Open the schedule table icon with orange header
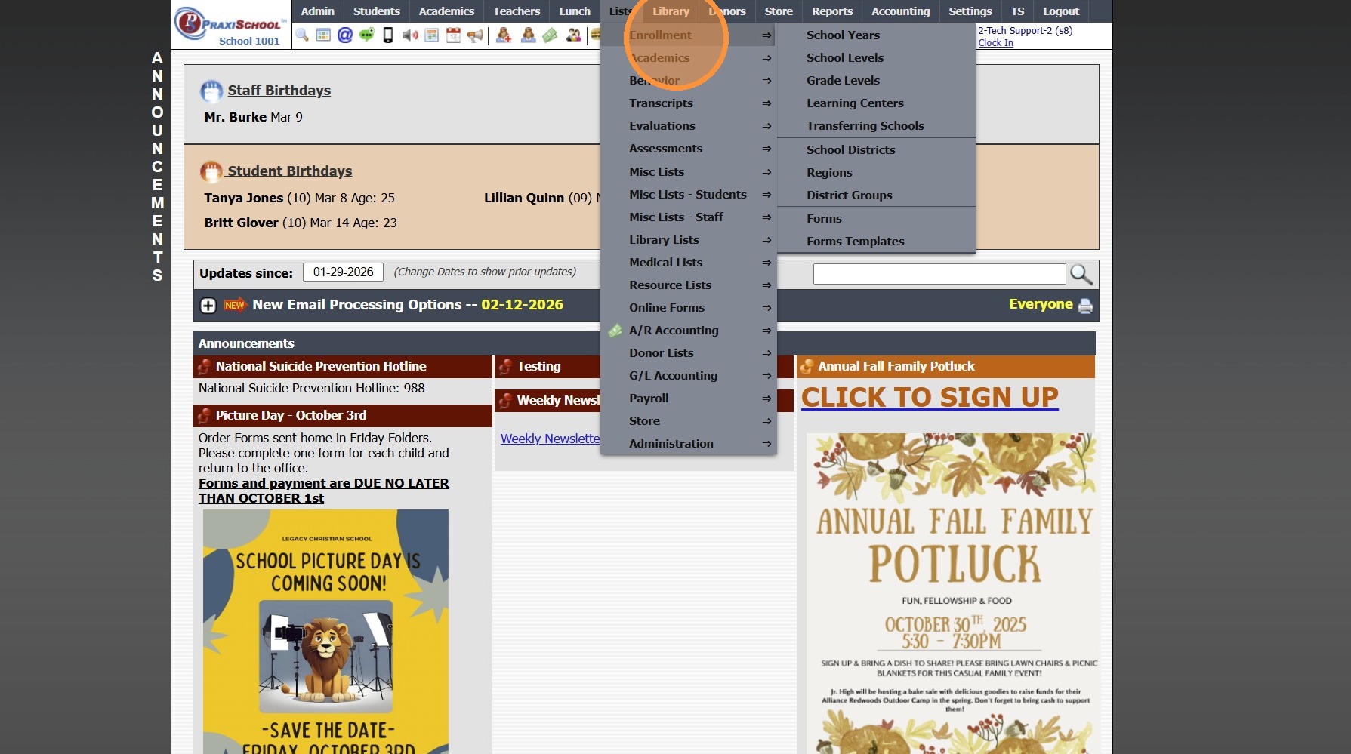Image resolution: width=1351 pixels, height=754 pixels. (432, 35)
